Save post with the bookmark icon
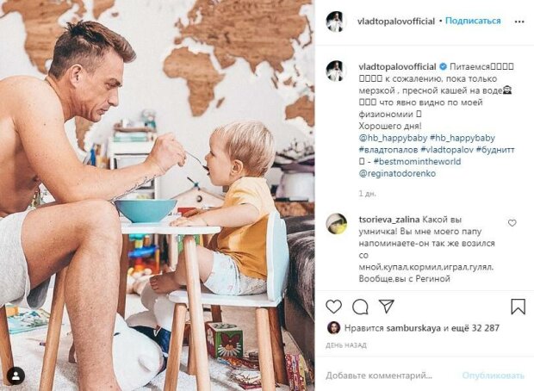Image resolution: width=534 pixels, height=391 pixels. point(518,307)
